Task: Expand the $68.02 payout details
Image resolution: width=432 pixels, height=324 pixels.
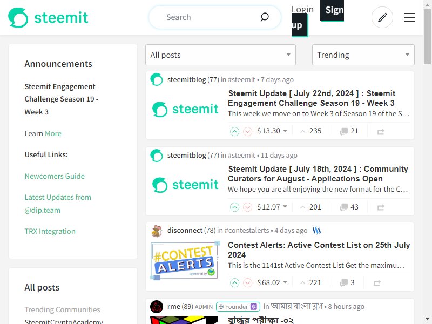Action: click(272, 282)
